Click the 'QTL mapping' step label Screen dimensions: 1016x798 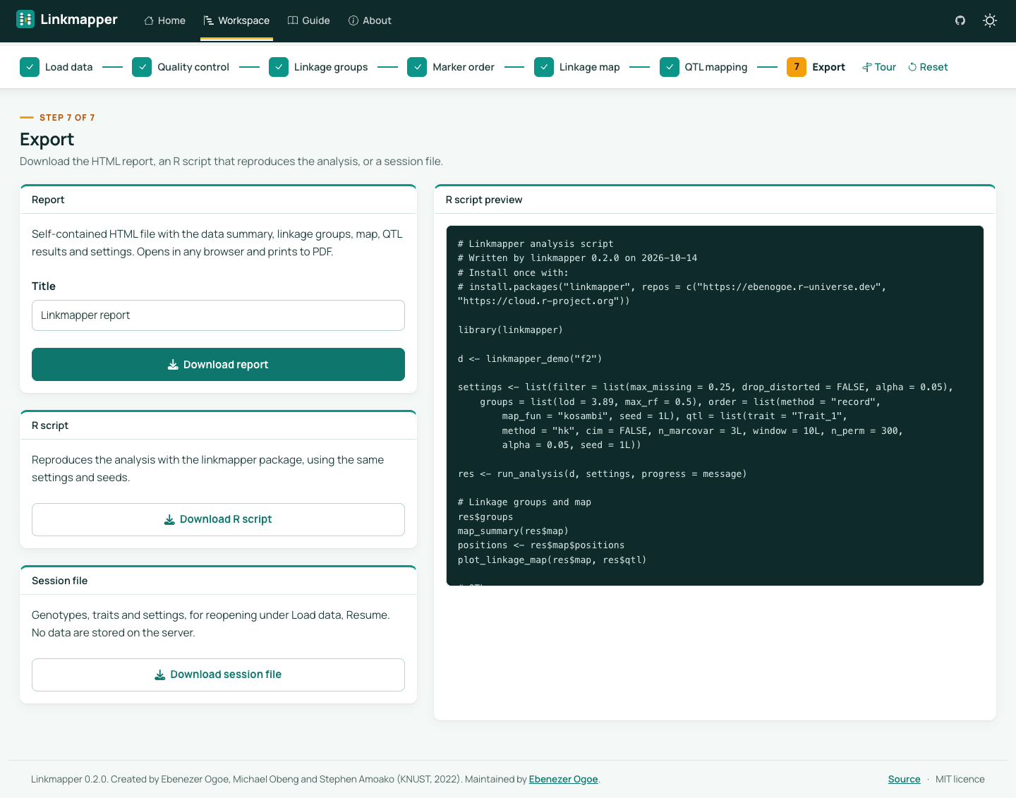point(716,67)
